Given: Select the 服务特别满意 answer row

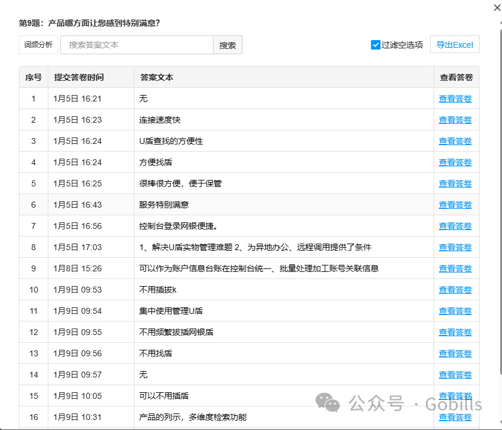Looking at the screenshot, I should coord(164,205).
